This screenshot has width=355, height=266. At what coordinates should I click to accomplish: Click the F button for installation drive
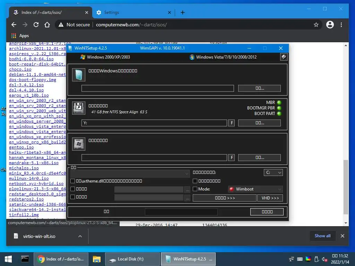point(231,158)
